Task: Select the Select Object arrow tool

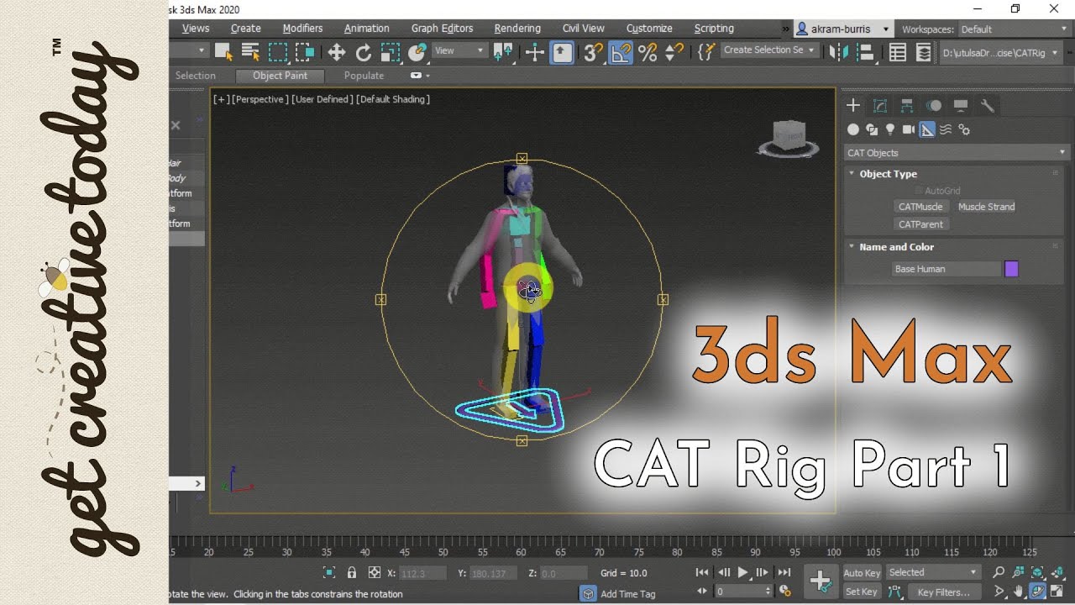Action: point(223,52)
